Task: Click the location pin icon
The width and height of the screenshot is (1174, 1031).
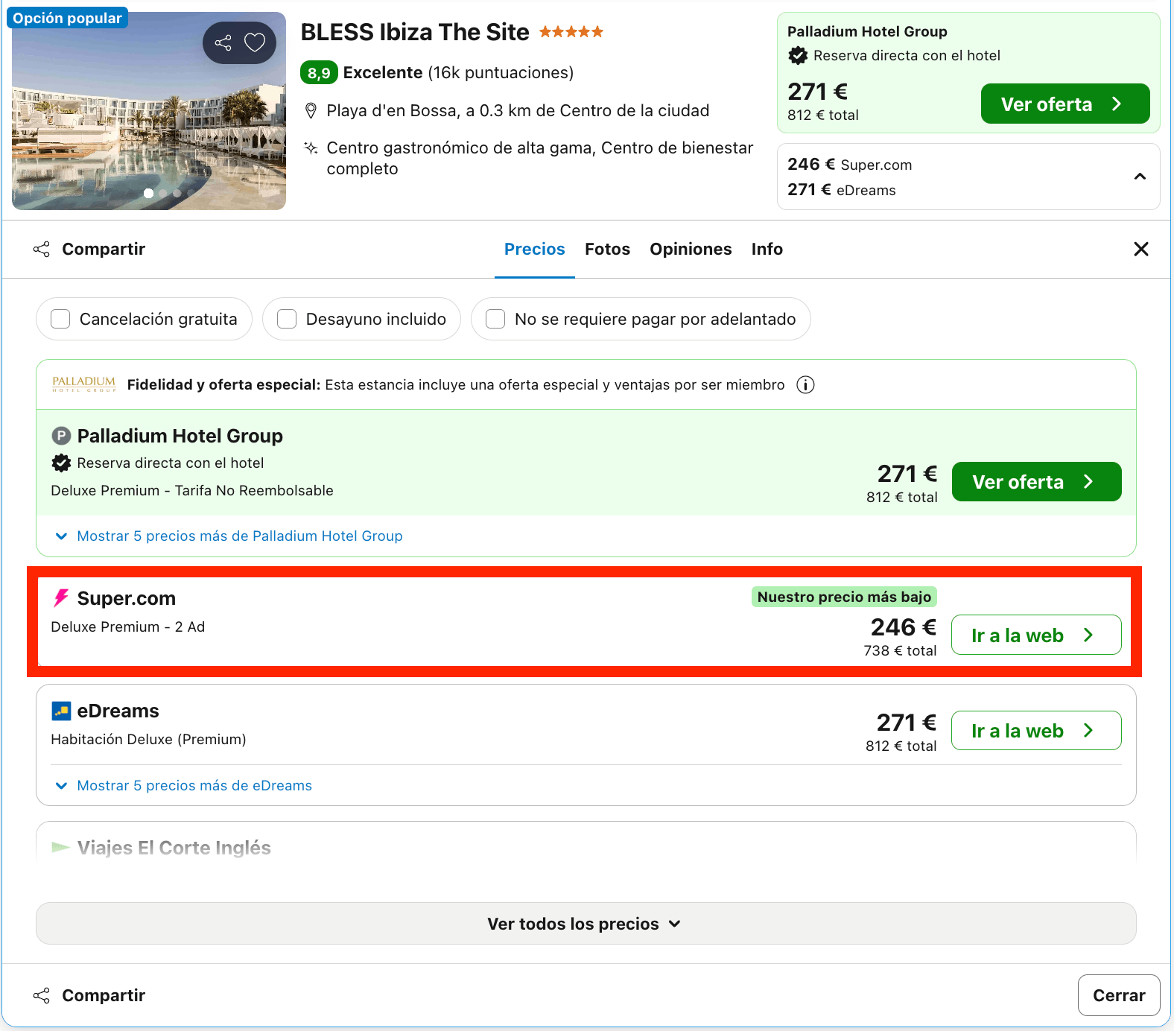Action: 311,111
